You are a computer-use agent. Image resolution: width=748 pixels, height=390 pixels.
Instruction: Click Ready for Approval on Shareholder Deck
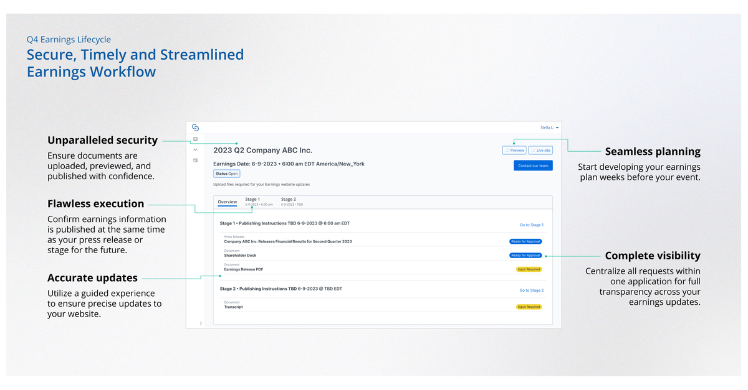point(525,255)
